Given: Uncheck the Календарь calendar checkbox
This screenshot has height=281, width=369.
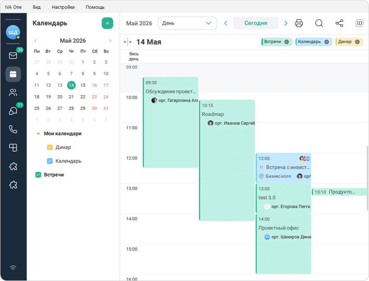Looking at the screenshot, I should pyautogui.click(x=50, y=161).
